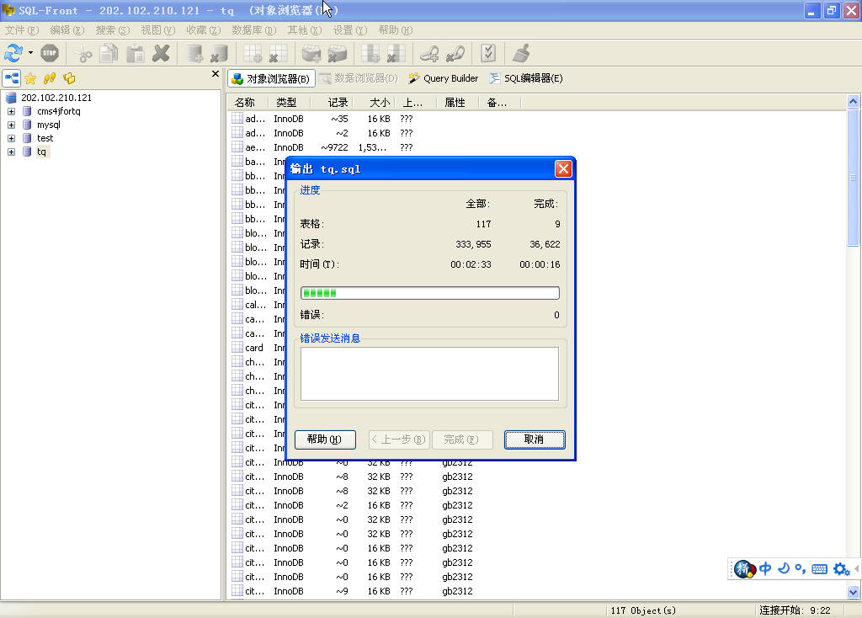Screen dimensions: 862x618
Task: Sort by the 大小 column header
Action: click(374, 102)
